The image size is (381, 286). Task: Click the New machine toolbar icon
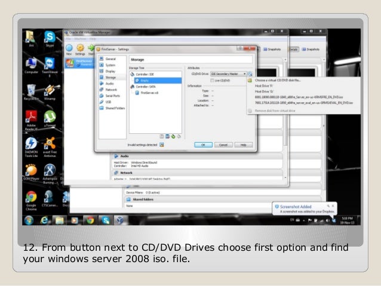[x=69, y=50]
